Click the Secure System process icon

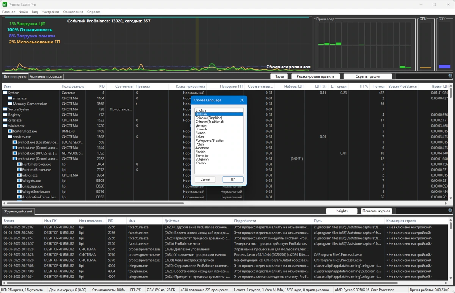(5, 109)
